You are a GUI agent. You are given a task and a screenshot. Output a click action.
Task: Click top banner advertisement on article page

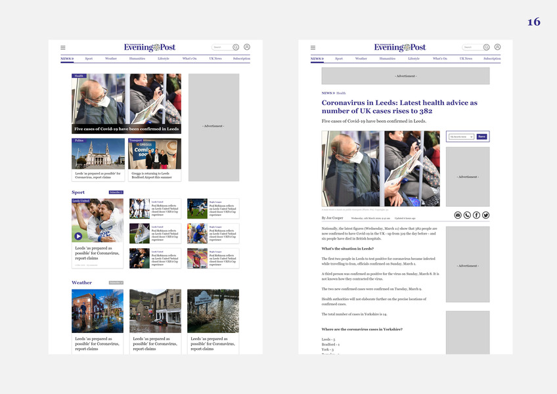405,76
